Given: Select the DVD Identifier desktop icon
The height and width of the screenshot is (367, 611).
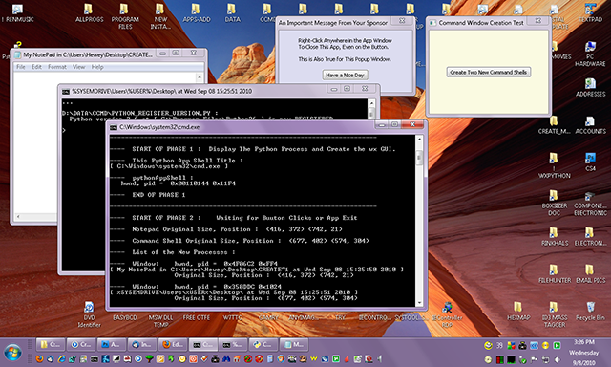Looking at the screenshot, I should pyautogui.click(x=89, y=314).
